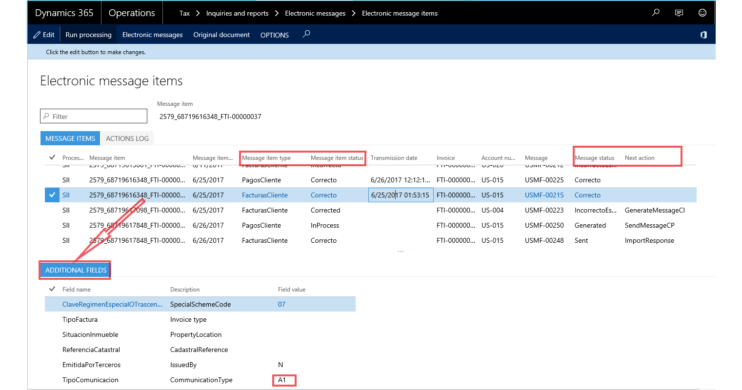The width and height of the screenshot is (742, 390).
Task: Toggle the select-all checkmark in the message items grid
Action: tap(52, 157)
